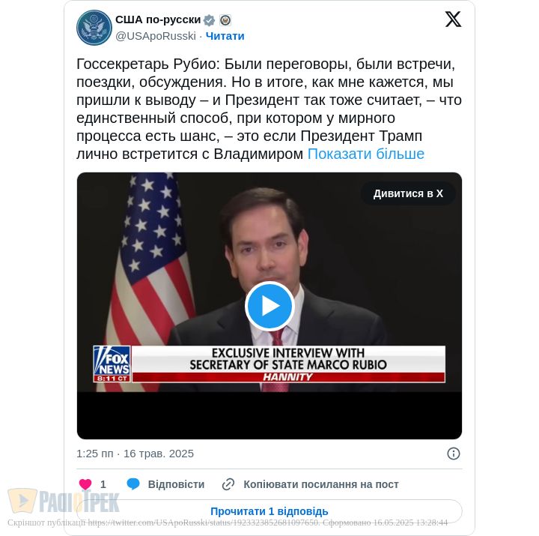
Task: Click the government affiliation seal badge
Action: pyautogui.click(x=225, y=20)
